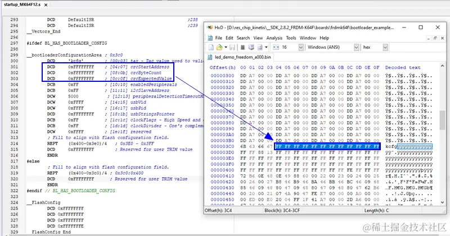Click line number 297 in editor gutter
The height and width of the screenshot is (236, 450).
pyautogui.click(x=14, y=43)
